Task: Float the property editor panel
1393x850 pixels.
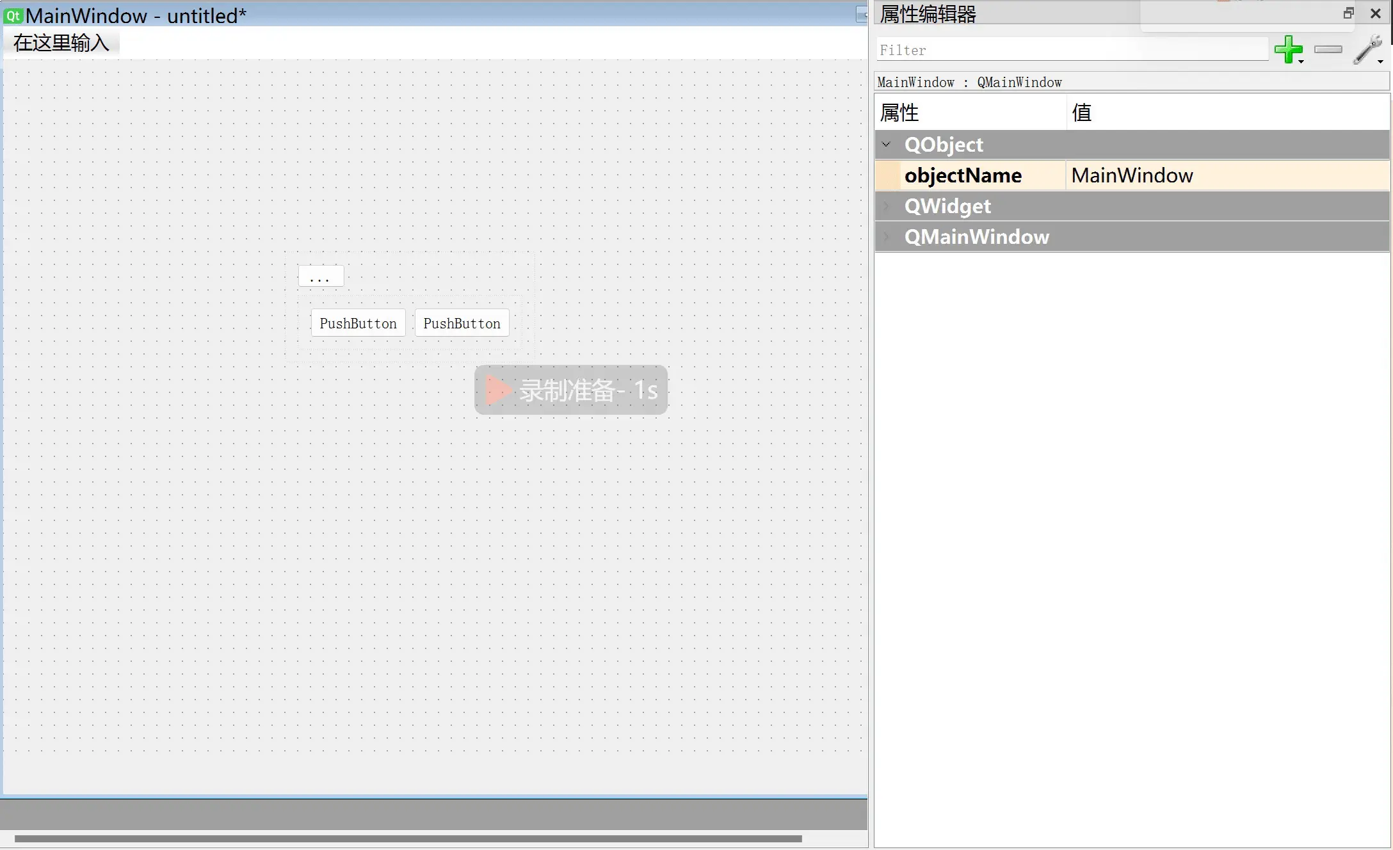Action: coord(1348,13)
